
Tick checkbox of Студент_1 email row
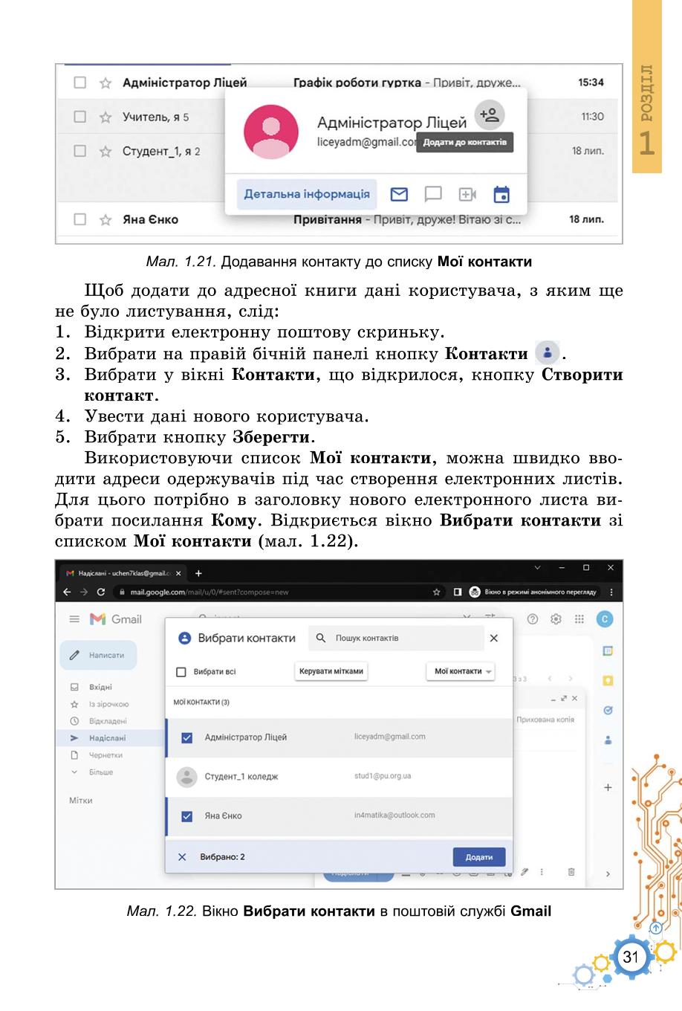(x=79, y=151)
